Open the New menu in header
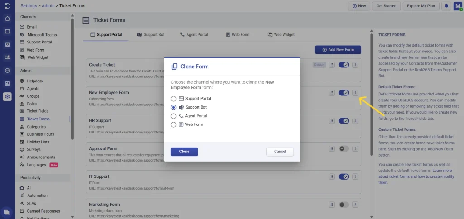464x219 pixels. click(x=359, y=6)
